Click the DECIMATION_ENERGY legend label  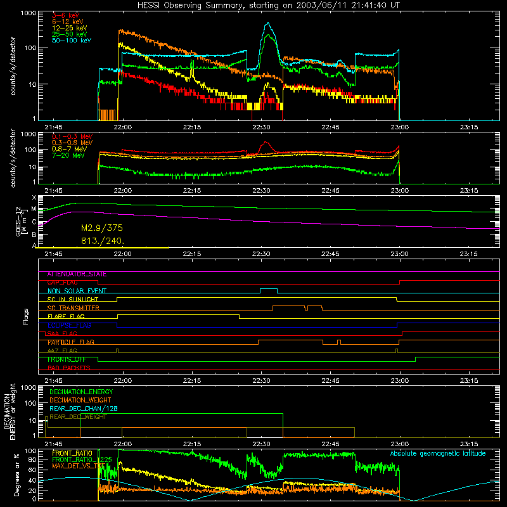point(81,392)
